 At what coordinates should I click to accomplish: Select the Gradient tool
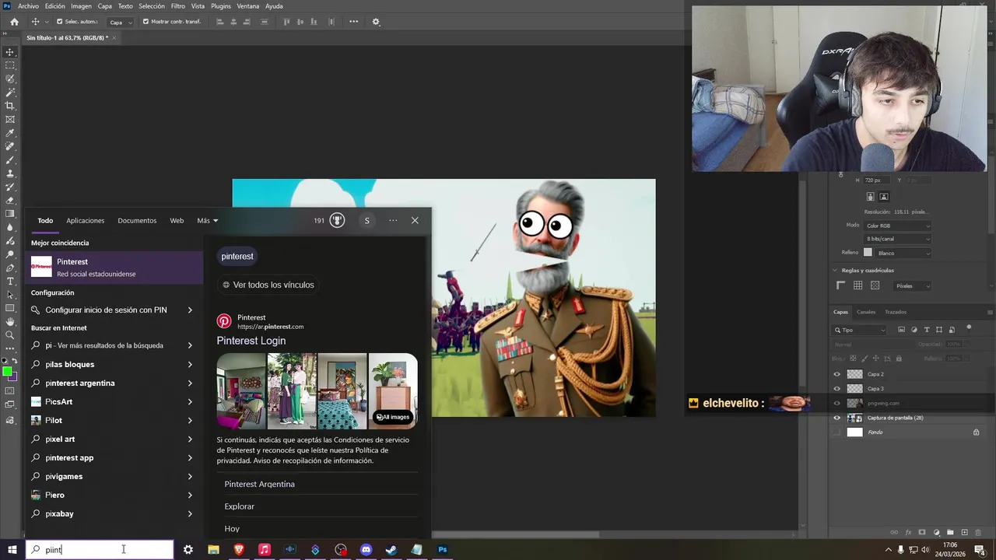pos(10,213)
